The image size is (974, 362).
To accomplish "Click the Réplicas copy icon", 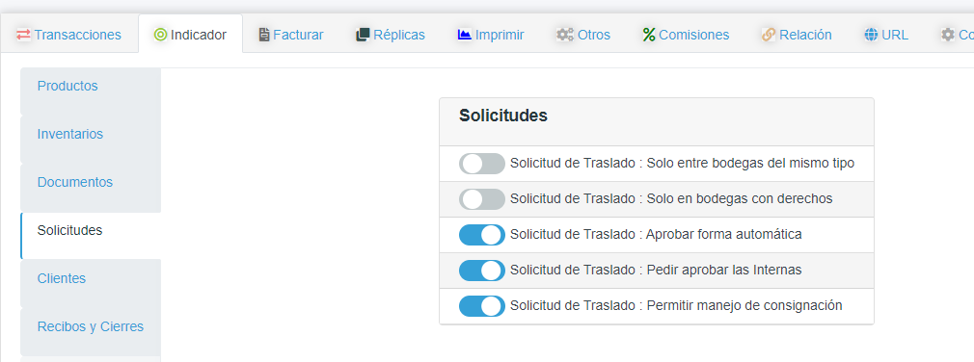I will 363,35.
